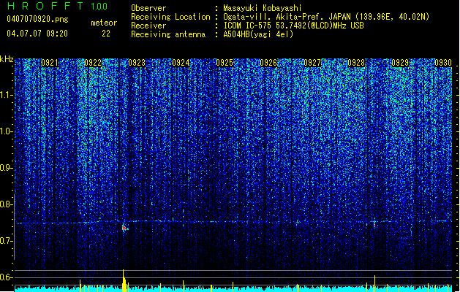Select the filename 0407070920.png

click(37, 19)
